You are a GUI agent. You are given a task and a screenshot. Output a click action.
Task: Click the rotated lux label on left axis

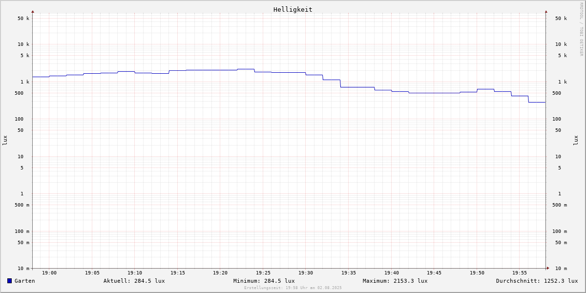coord(5,140)
